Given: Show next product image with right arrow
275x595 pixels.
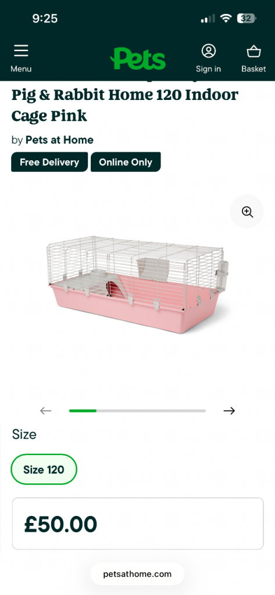Looking at the screenshot, I should tap(229, 411).
